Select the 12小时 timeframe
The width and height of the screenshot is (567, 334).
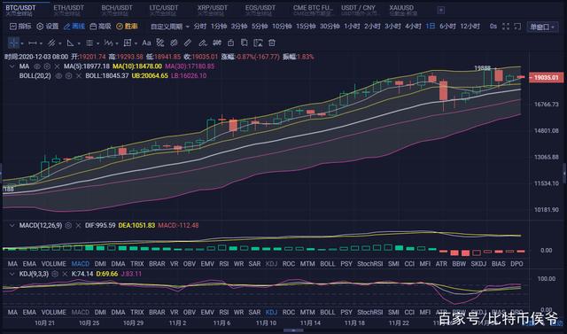click(x=470, y=27)
